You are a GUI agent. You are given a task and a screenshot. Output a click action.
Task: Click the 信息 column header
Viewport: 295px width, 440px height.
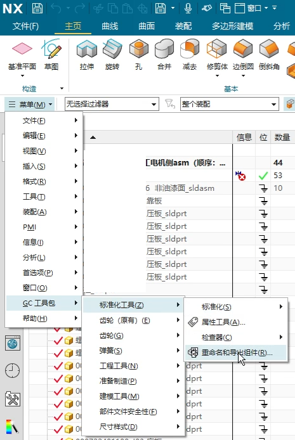244,137
